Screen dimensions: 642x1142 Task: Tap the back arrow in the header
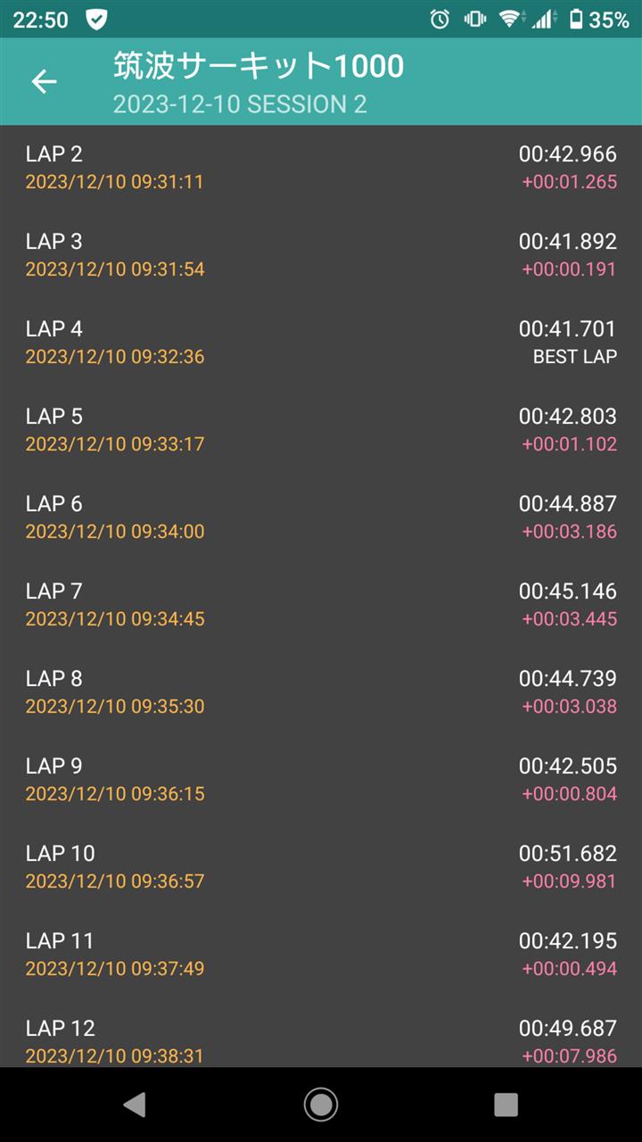coord(44,82)
